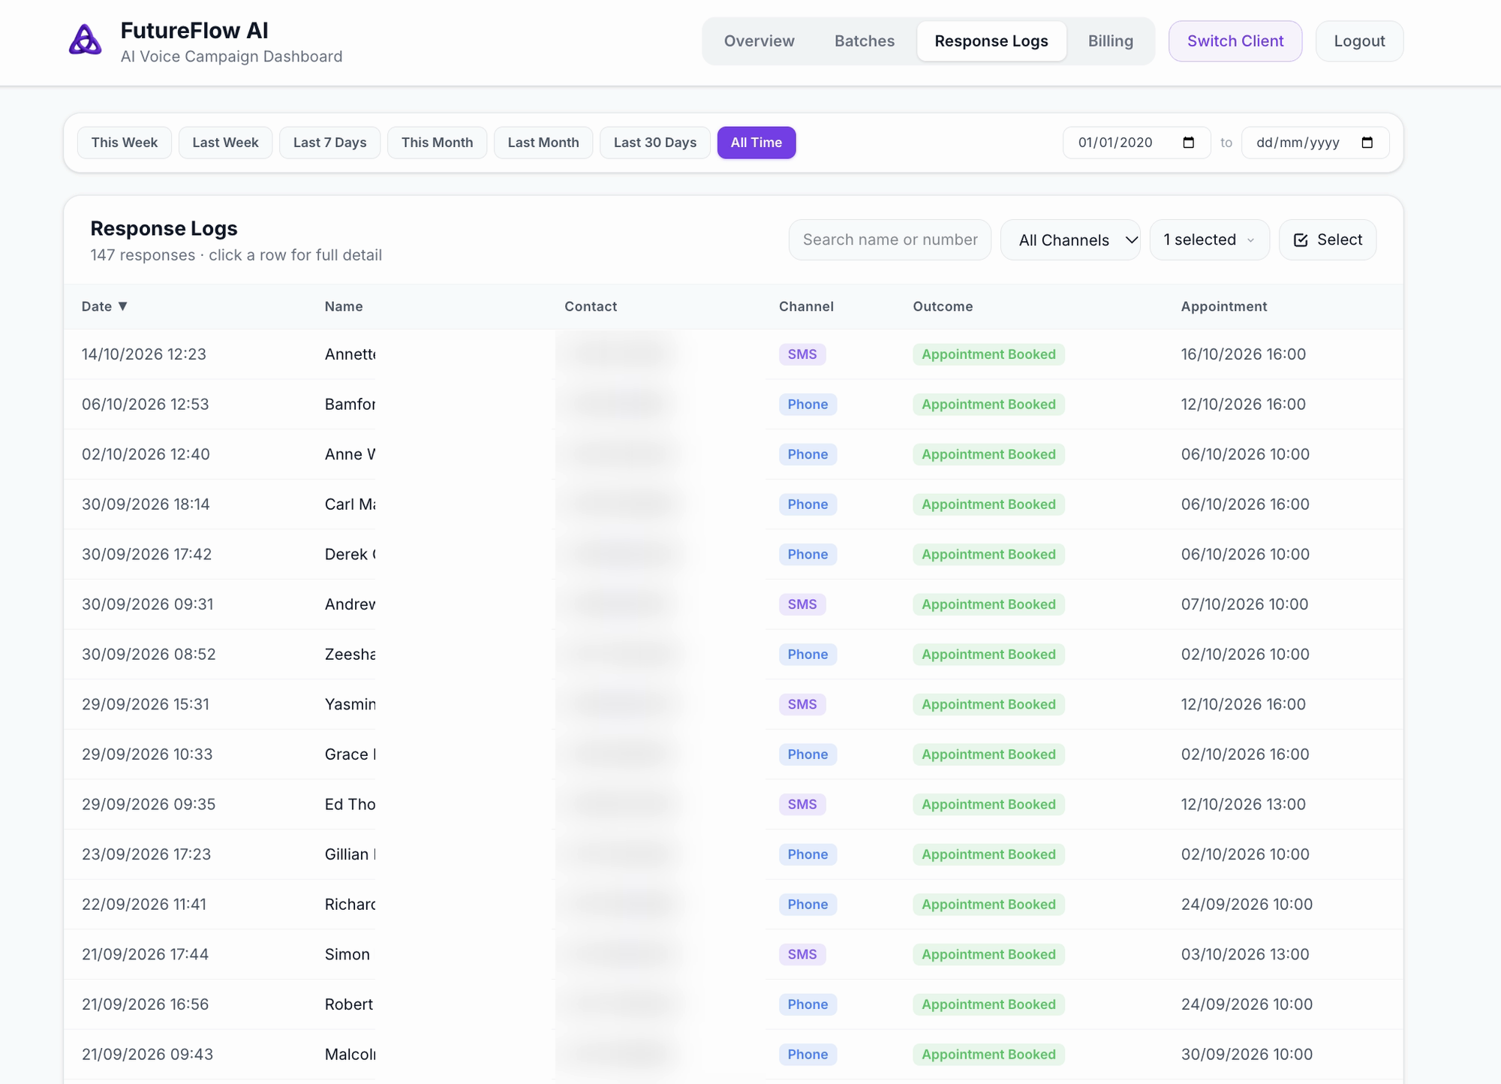Open the row dated 06/10/2026 12:53
Viewport: 1501px width, 1084px height.
point(733,405)
